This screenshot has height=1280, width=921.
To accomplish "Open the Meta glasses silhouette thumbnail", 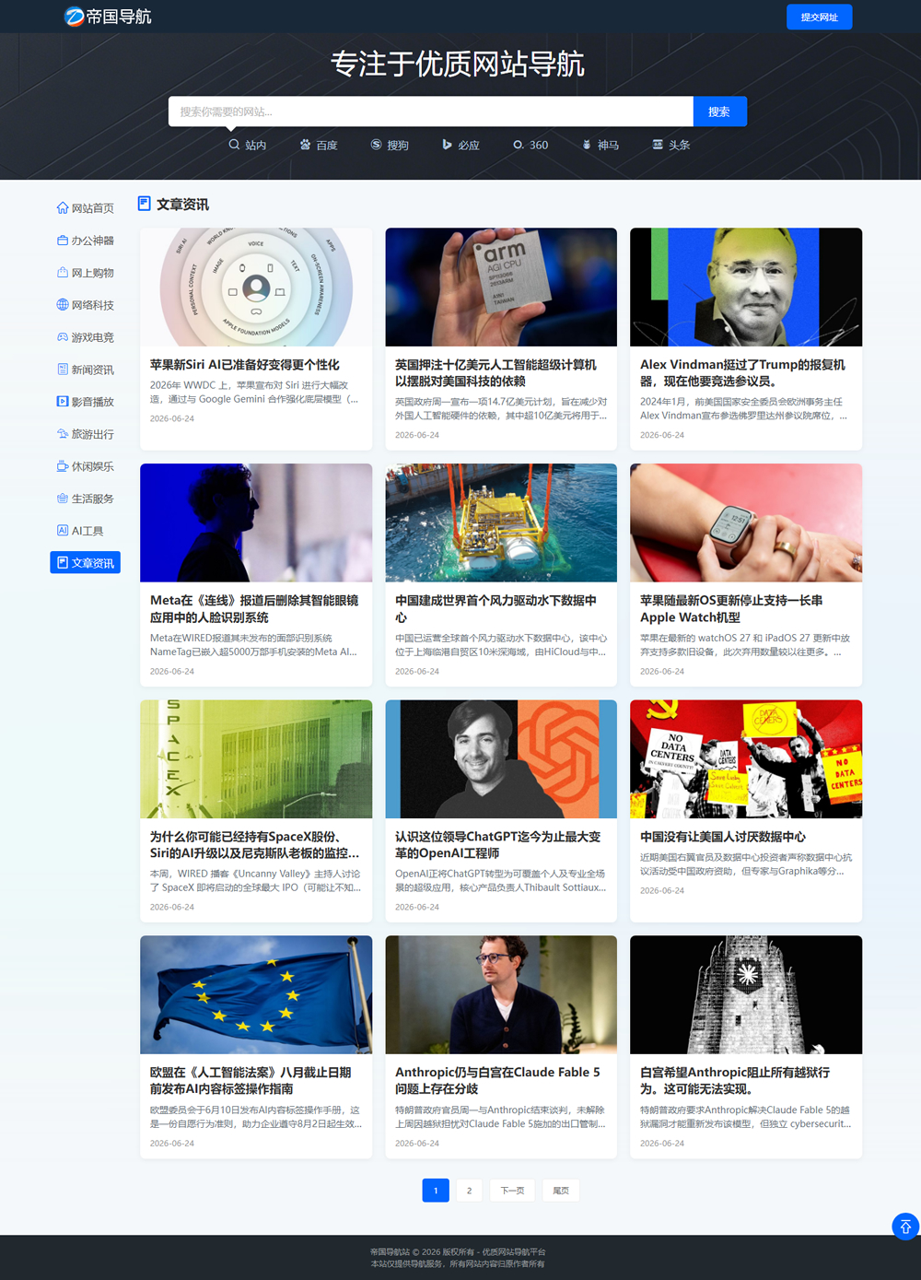I will pos(256,523).
